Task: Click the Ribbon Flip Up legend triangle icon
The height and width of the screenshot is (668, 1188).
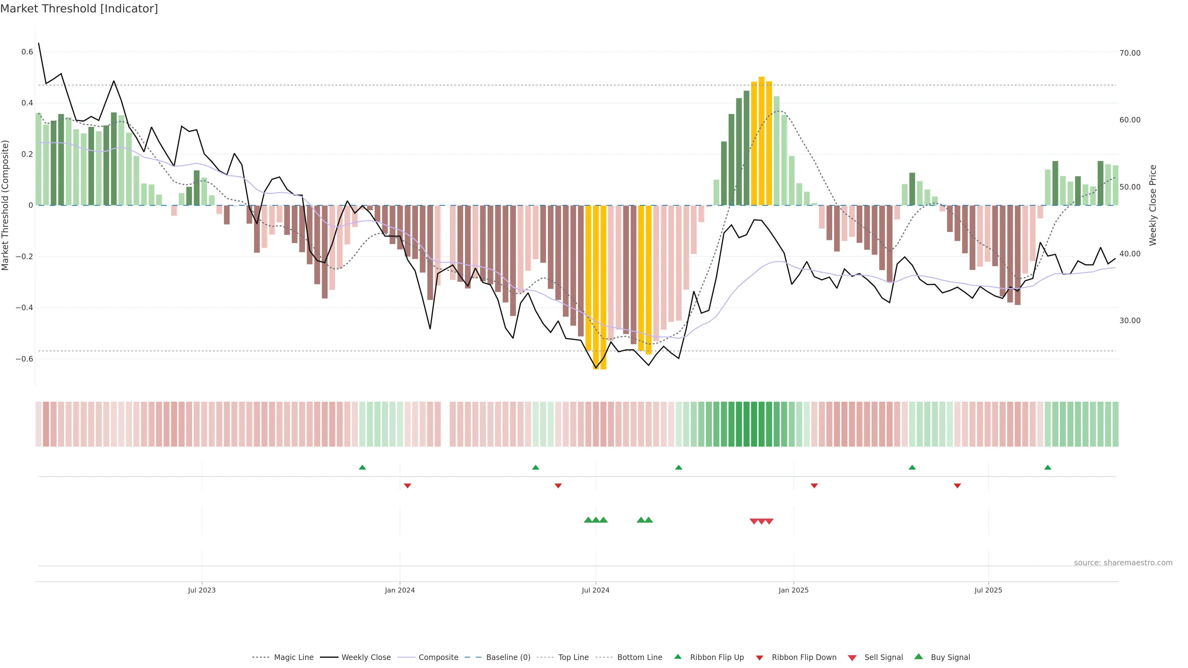Action: 678,657
